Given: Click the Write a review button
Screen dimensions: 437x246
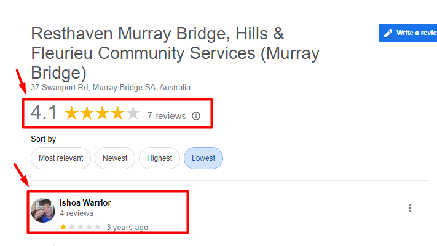Looking at the screenshot, I should pos(407,33).
